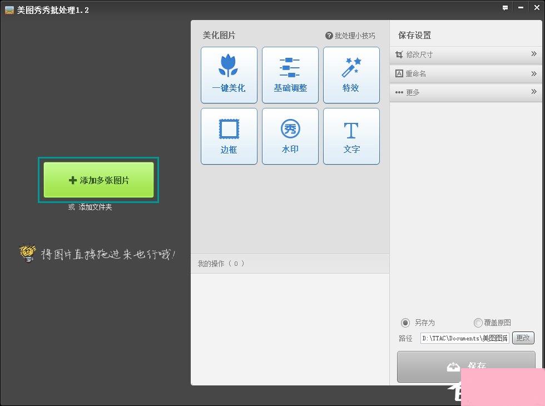
Task: Minimize the 美图秀秀批处理 window
Action: tap(521, 8)
